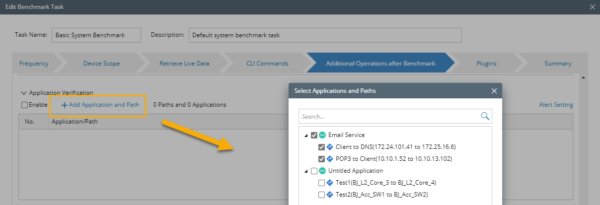Click Add Application and Path
This screenshot has height=205, width=600.
pyautogui.click(x=100, y=105)
